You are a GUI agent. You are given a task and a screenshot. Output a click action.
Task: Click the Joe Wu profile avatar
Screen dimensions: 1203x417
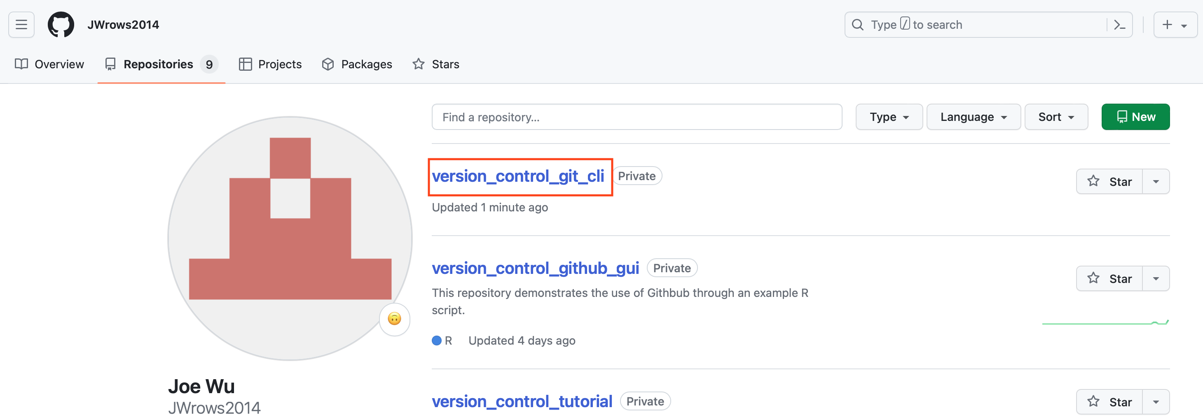pos(290,238)
